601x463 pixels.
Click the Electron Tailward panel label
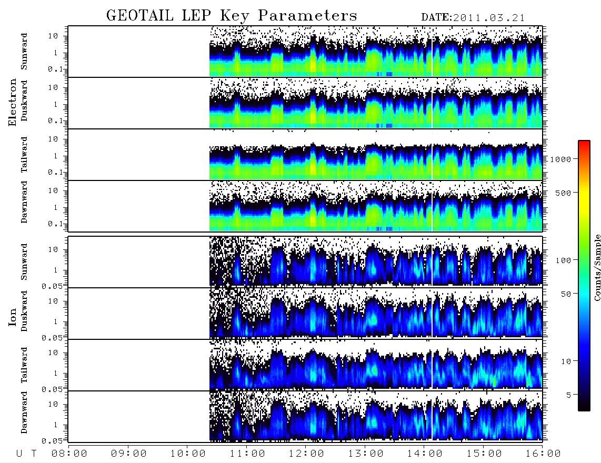[x=24, y=155]
